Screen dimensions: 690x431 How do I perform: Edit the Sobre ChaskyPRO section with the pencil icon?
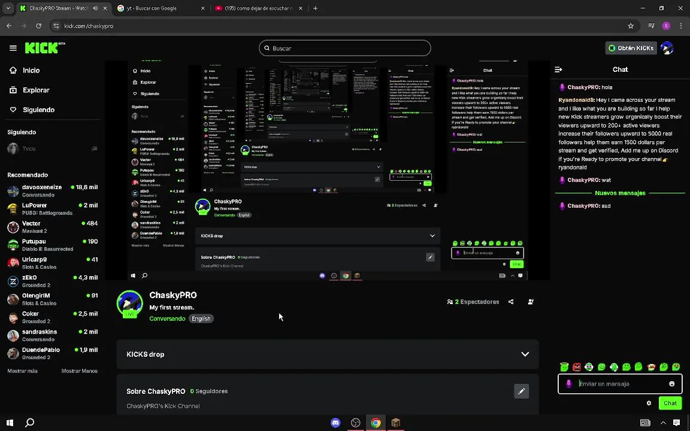coord(522,391)
